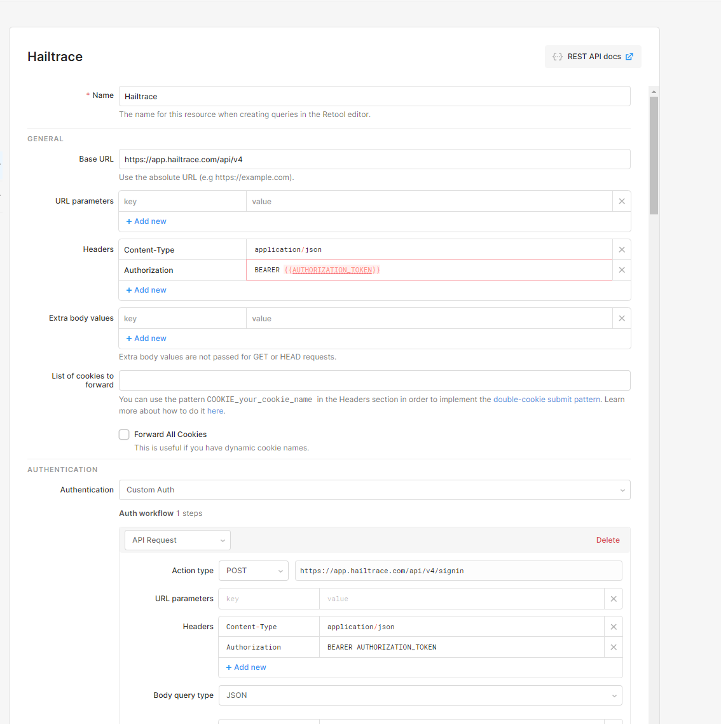Edit the Content-Type header key in General
The image size is (721, 724).
(x=182, y=249)
